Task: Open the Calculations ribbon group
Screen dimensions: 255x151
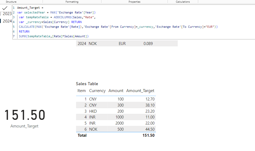Action: [183, 2]
